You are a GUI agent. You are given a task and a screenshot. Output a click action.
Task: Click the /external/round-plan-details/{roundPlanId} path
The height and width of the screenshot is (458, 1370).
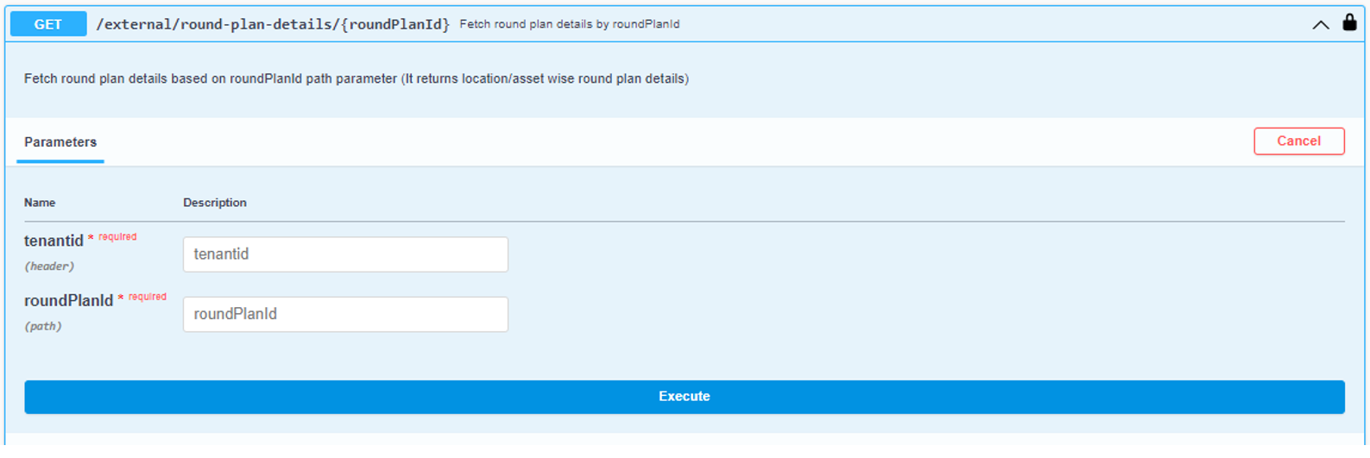click(x=273, y=24)
